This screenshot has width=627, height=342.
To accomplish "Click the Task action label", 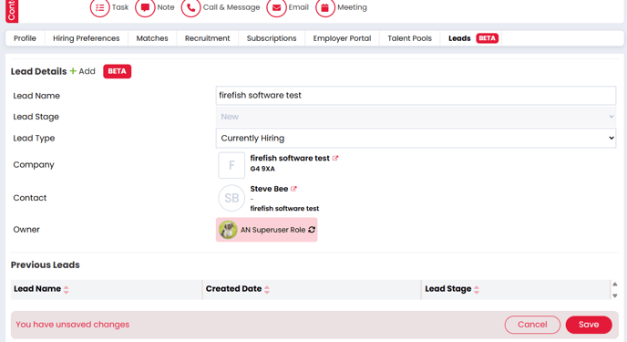I will 120,7.
